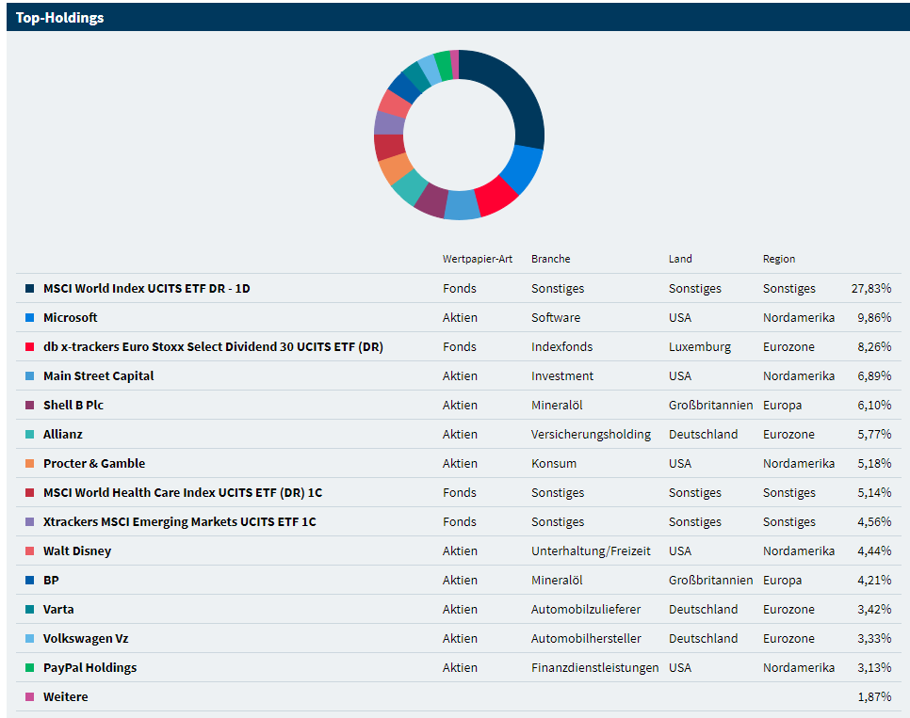Click the 1,87% value for Weitere
The width and height of the screenshot is (910, 718).
point(874,696)
